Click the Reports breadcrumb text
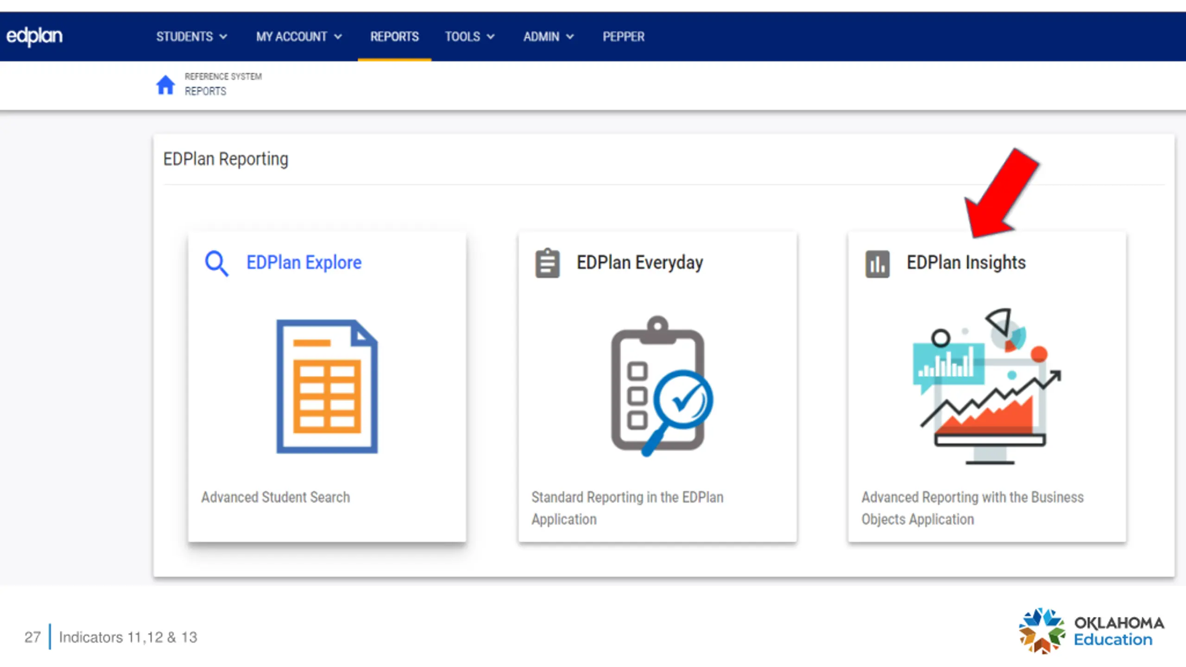 [205, 91]
